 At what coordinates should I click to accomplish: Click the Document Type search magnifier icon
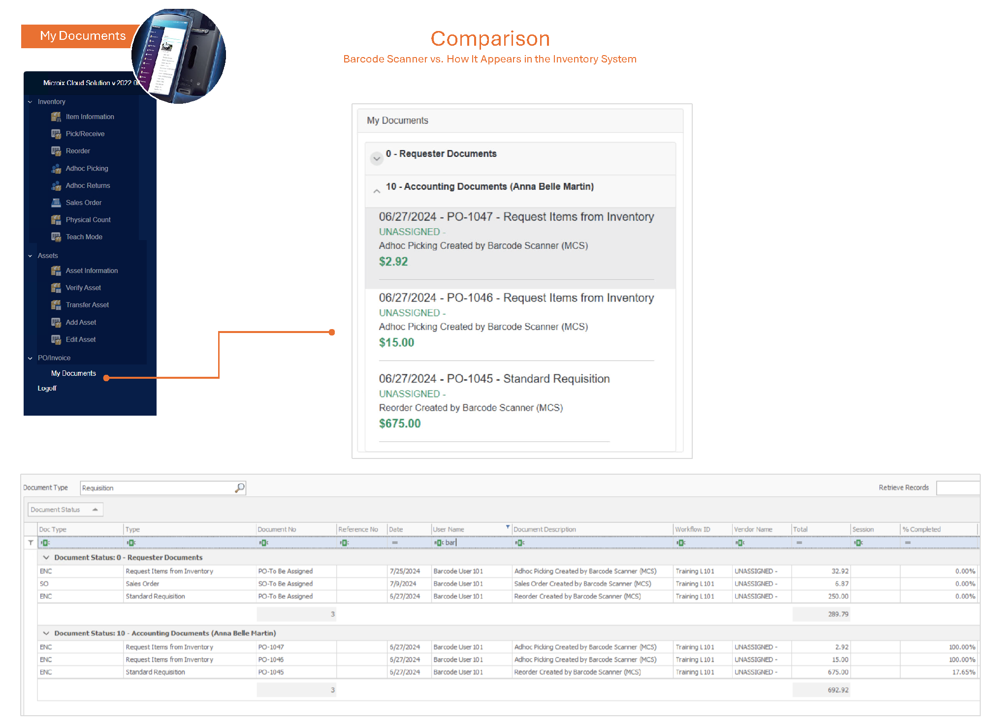239,487
